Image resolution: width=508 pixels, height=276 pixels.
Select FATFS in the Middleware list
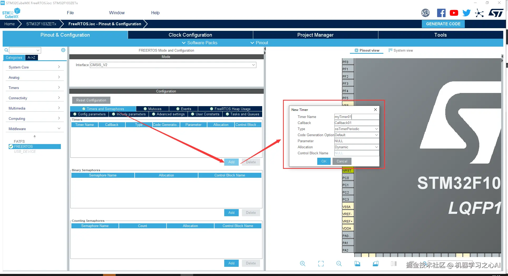click(x=19, y=141)
